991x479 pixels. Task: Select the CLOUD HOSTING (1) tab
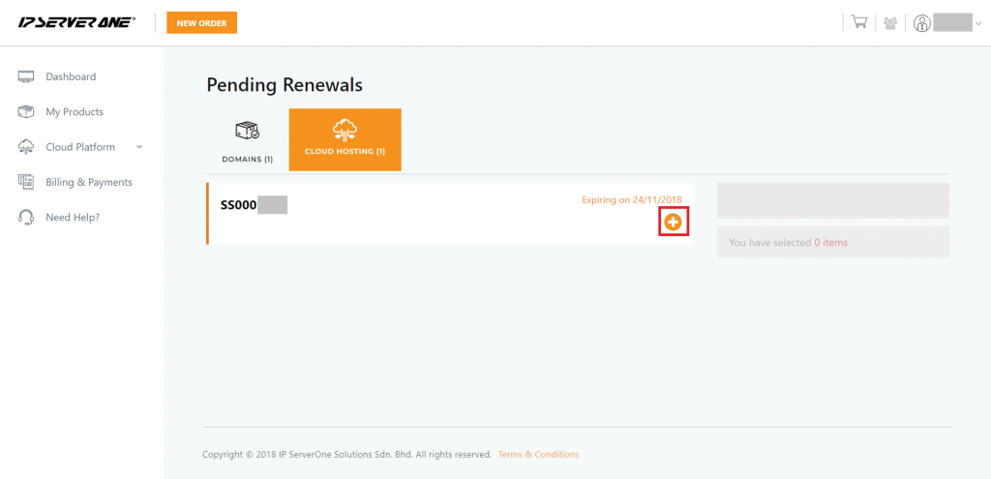tap(345, 139)
